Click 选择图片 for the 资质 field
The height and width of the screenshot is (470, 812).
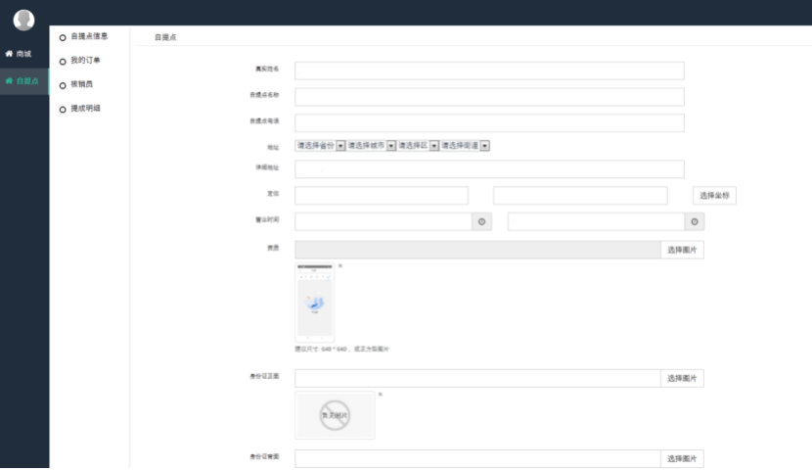tap(682, 250)
